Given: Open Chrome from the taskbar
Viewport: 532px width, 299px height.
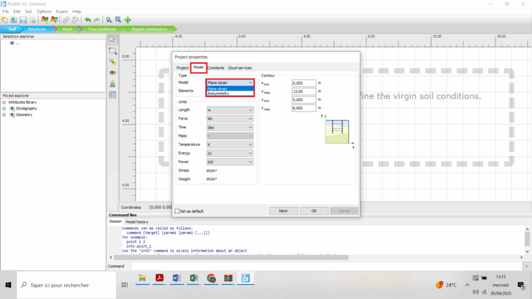Looking at the screenshot, I should [x=211, y=278].
